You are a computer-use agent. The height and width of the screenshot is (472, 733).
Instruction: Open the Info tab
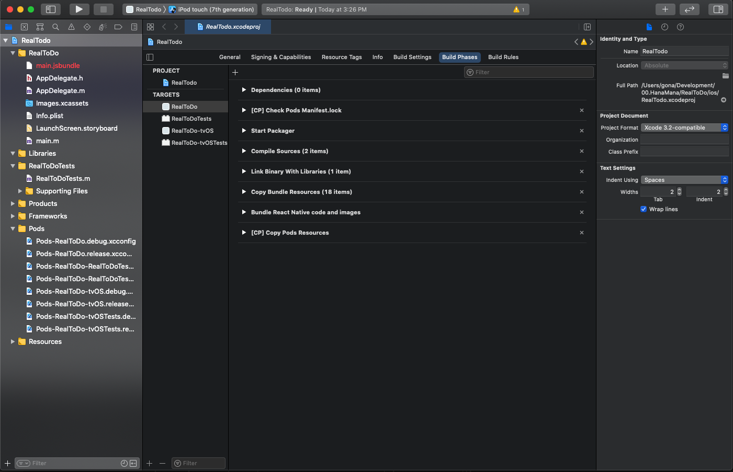click(378, 57)
